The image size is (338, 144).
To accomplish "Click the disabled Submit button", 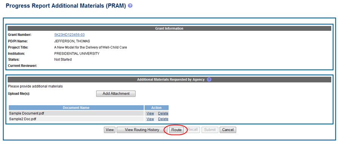I will (210, 130).
